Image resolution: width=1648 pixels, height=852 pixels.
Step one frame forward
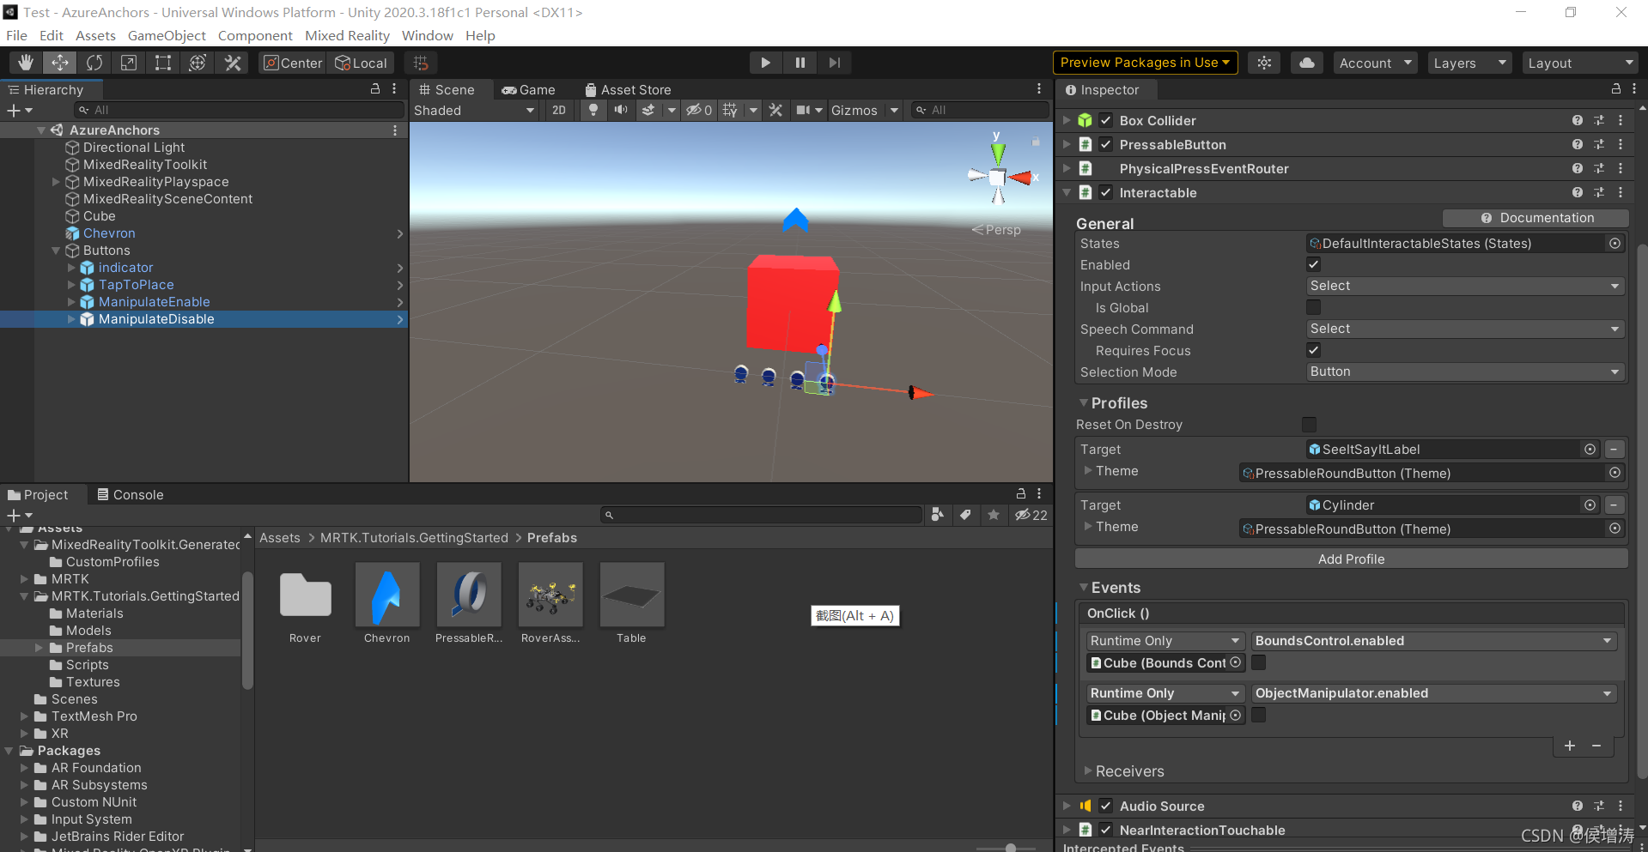coord(834,63)
